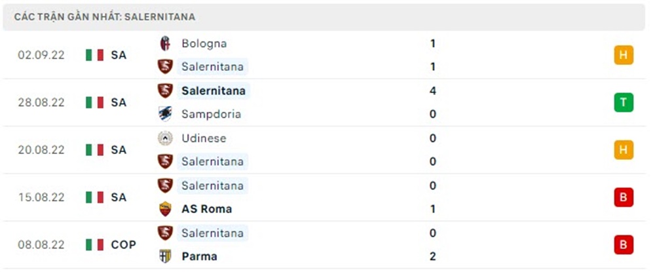Click the 'Các trận gần nhất: Salernitana' header
This screenshot has width=655, height=272.
coord(105,17)
